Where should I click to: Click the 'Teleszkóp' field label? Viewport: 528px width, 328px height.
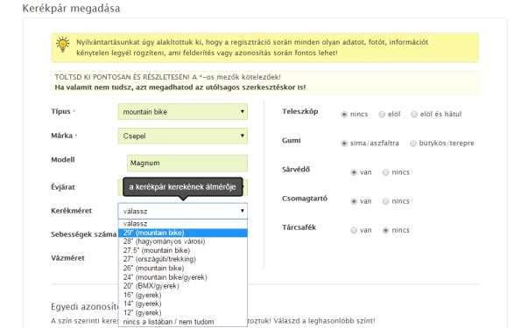(x=300, y=111)
